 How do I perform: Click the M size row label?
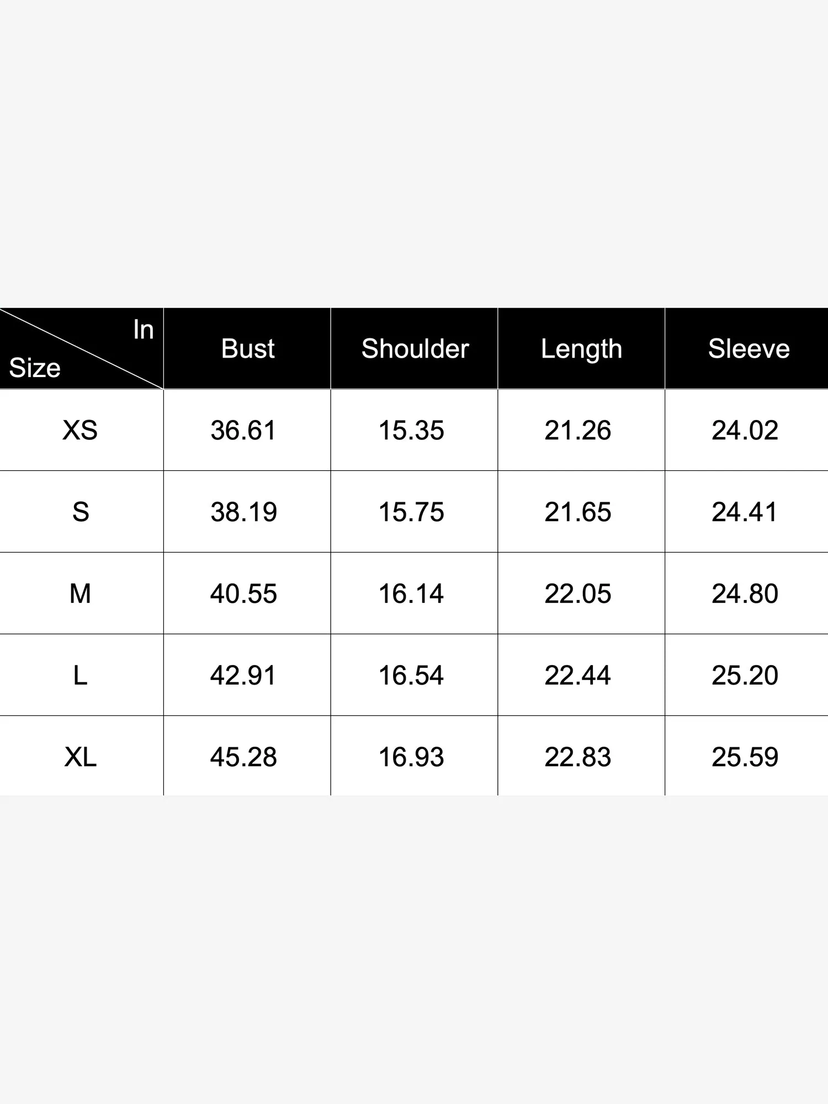(x=80, y=594)
